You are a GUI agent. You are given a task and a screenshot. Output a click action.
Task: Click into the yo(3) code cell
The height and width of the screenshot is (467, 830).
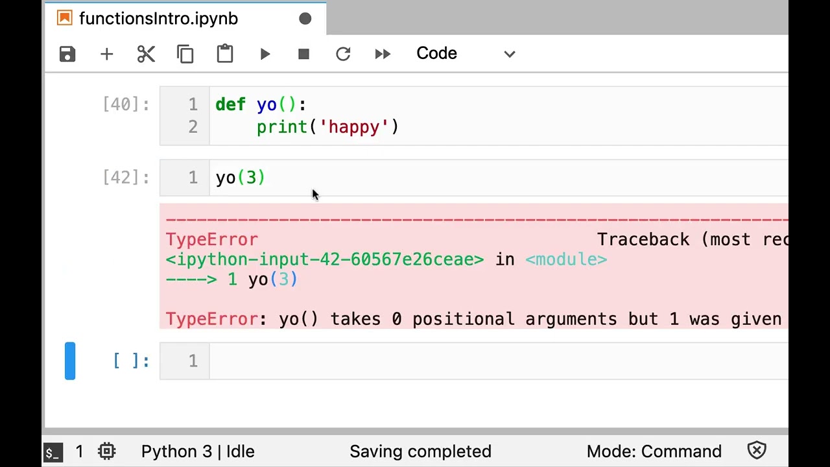(x=499, y=178)
